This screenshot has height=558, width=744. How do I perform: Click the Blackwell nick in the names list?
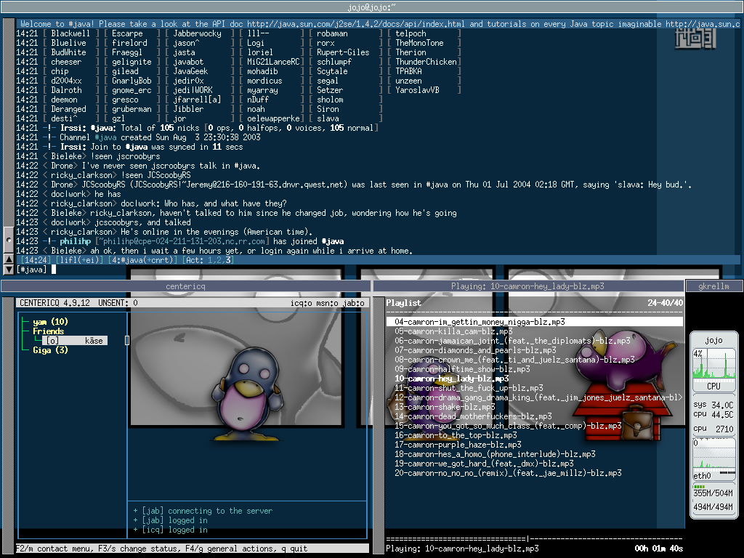[70, 33]
